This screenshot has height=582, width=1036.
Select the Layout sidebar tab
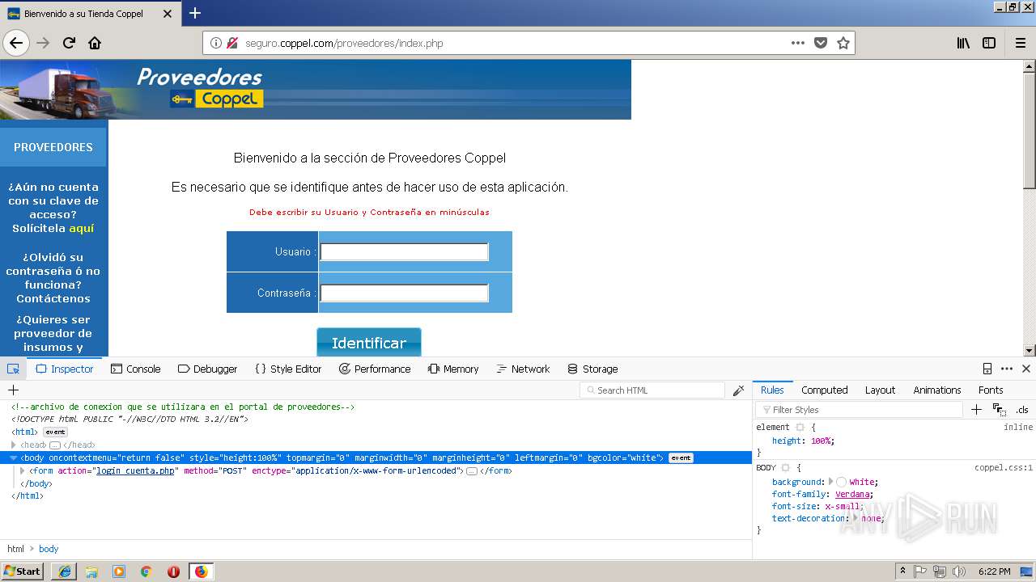[880, 390]
